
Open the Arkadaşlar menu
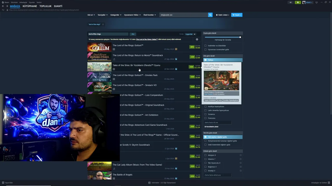[23, 2]
